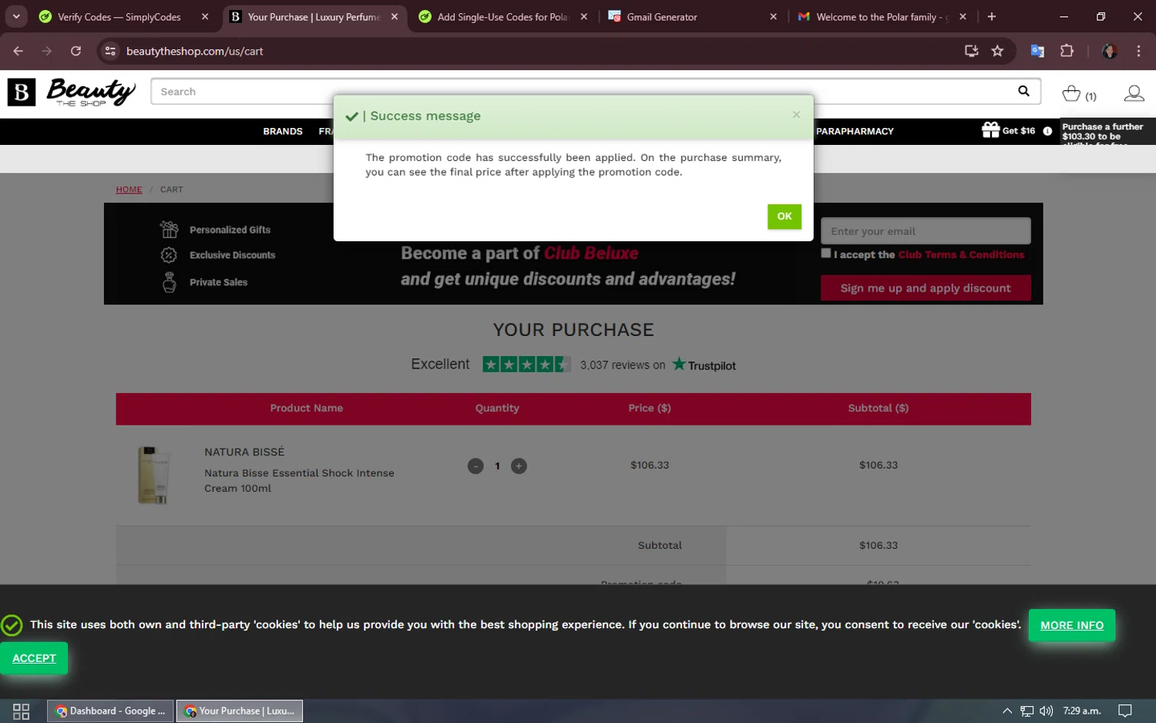This screenshot has width=1156, height=723.
Task: Open the tab search dropdown arrow
Action: click(16, 17)
